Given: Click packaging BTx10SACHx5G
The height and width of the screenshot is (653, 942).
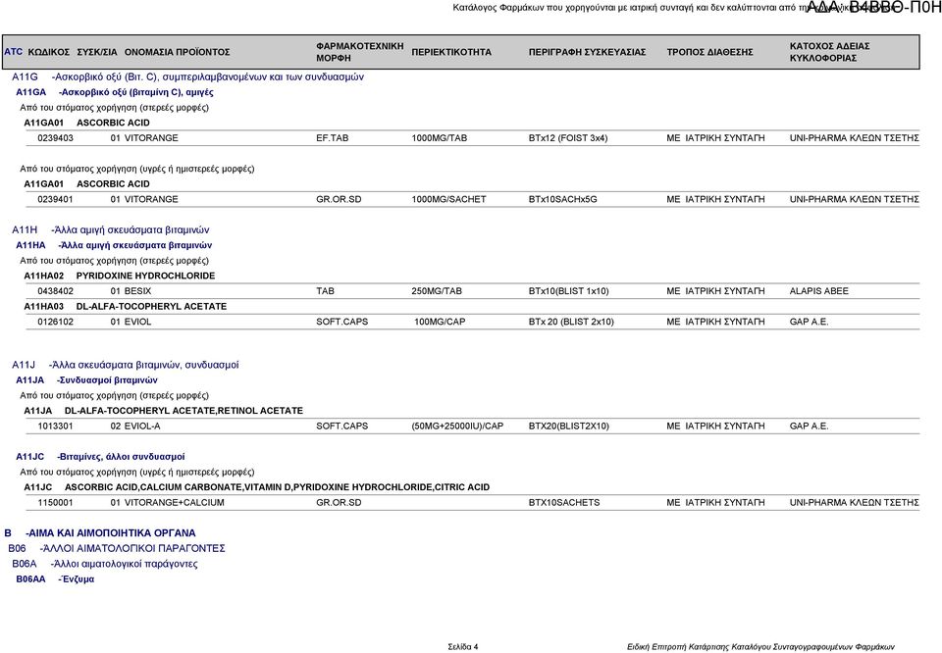Looking at the screenshot, I should tap(563, 199).
